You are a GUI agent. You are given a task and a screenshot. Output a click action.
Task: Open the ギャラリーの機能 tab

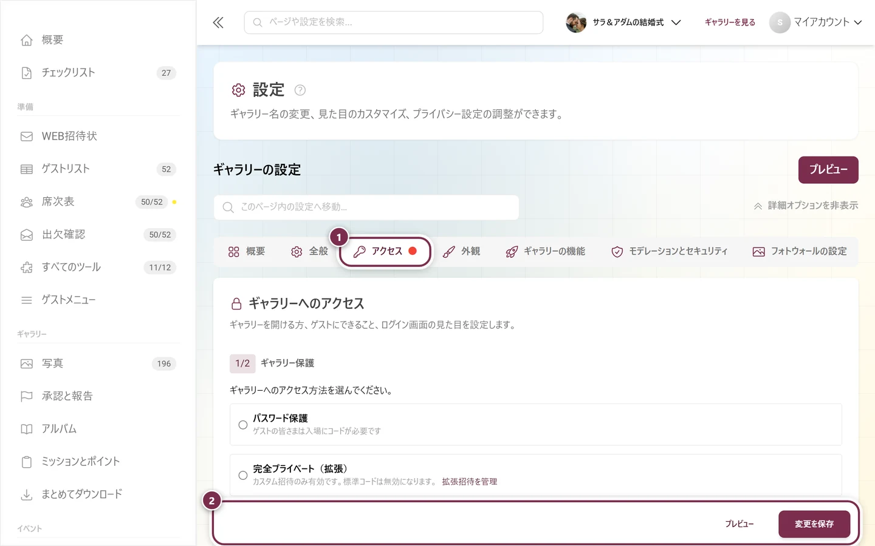(546, 252)
